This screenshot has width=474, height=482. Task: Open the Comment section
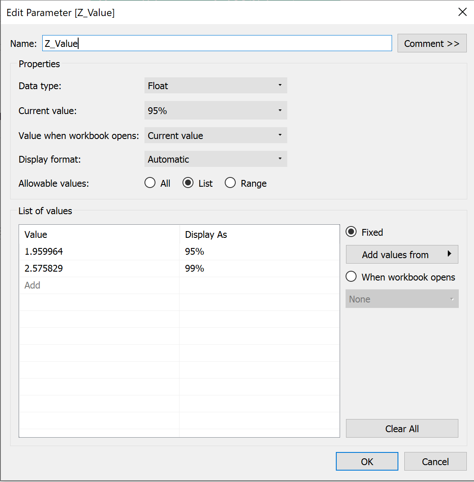pyautogui.click(x=431, y=44)
